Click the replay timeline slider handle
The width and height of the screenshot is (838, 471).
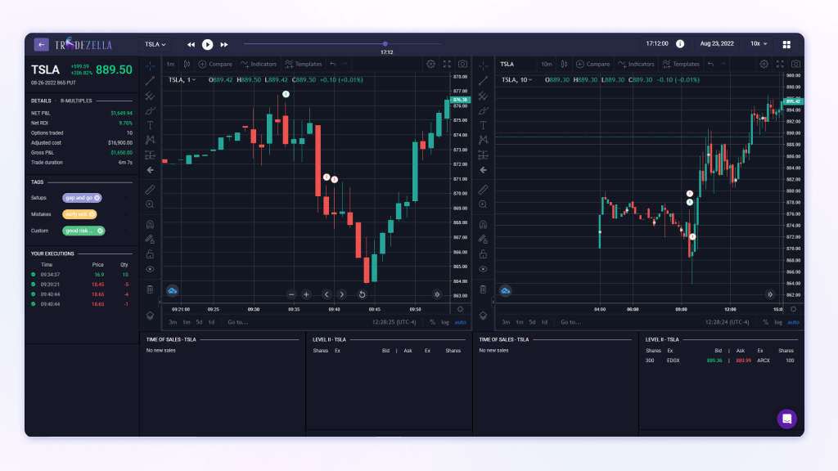[x=385, y=43]
